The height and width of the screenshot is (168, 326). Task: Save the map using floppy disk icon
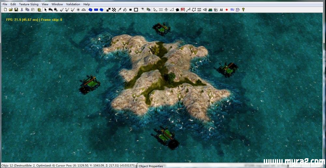[16, 10]
